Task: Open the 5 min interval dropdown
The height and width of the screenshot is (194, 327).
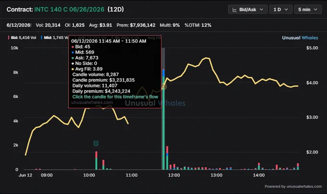Action: click(308, 10)
